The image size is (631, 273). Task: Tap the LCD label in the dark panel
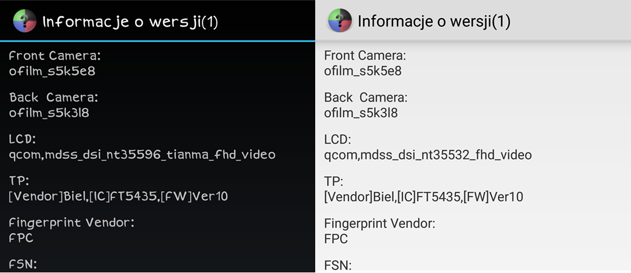pyautogui.click(x=23, y=139)
